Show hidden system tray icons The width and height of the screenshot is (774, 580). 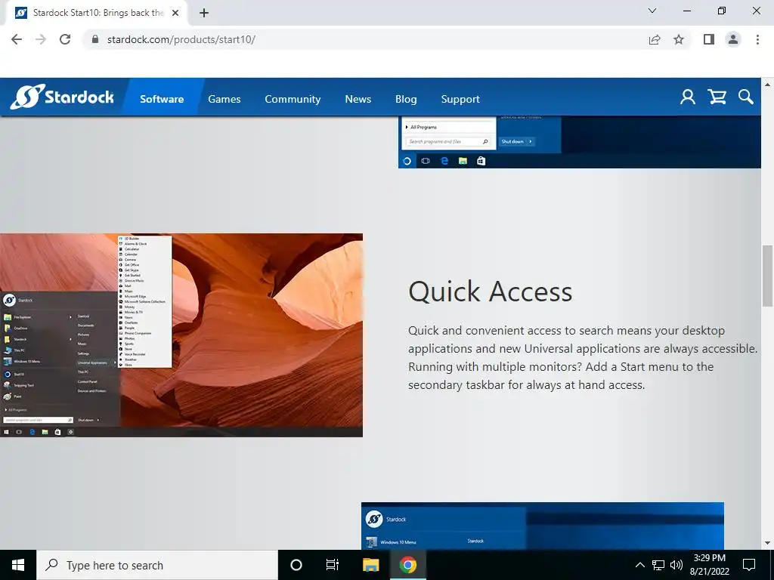(639, 565)
